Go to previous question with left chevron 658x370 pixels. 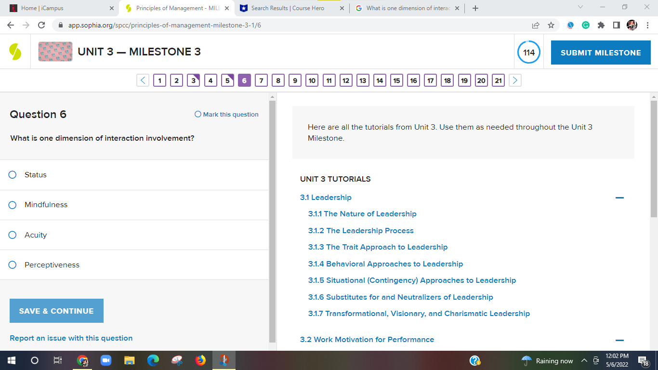[x=143, y=80]
